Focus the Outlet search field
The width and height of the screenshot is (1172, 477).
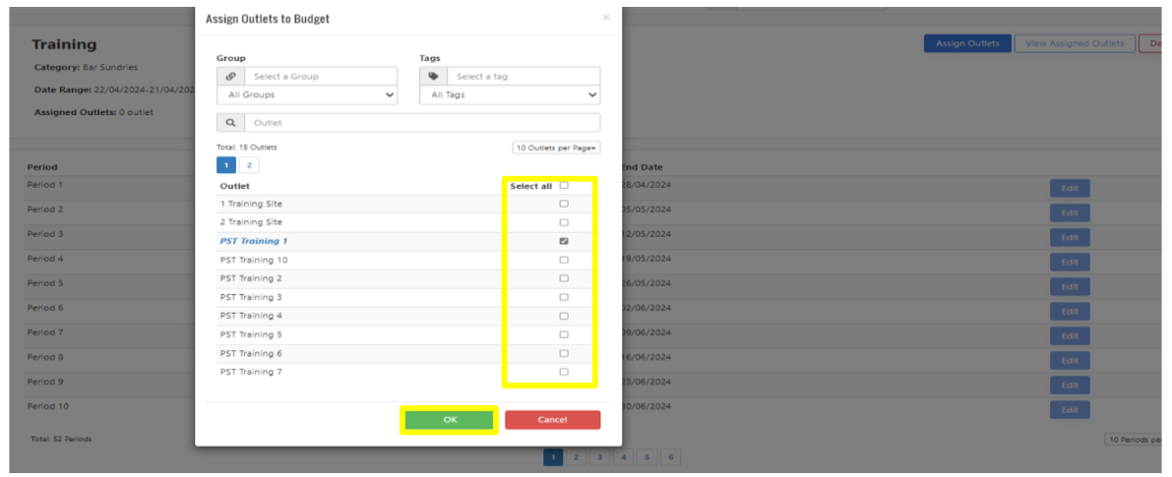click(423, 123)
